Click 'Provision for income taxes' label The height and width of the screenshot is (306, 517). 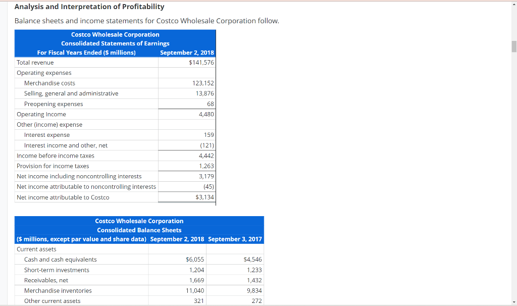(x=53, y=166)
